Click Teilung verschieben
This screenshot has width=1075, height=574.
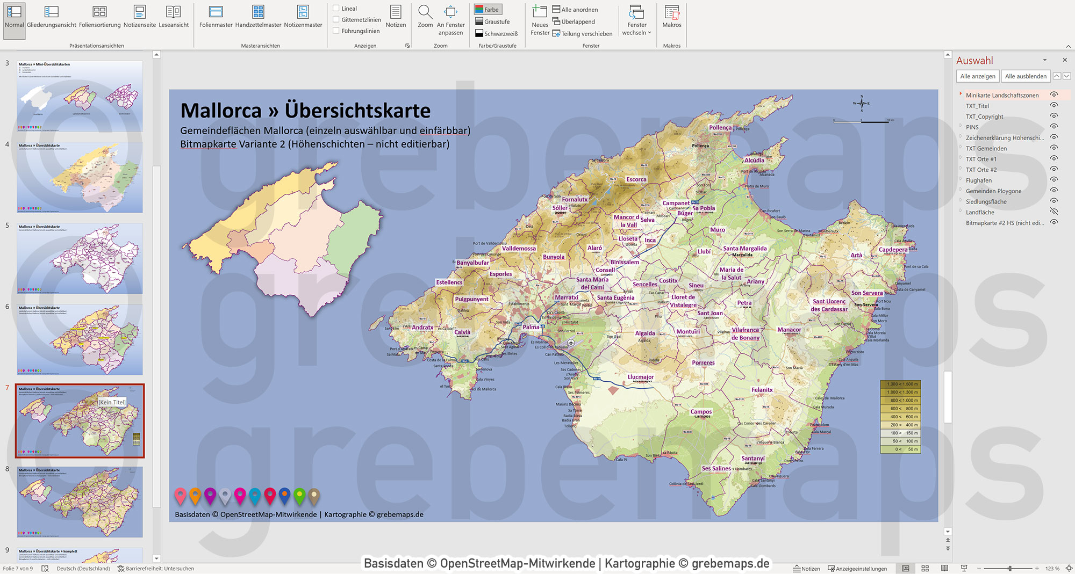582,34
